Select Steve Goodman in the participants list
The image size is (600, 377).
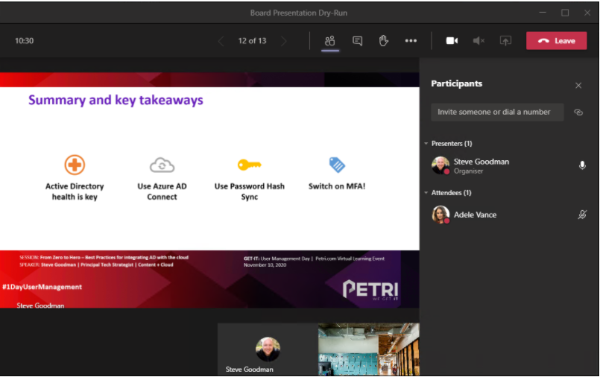pos(509,165)
